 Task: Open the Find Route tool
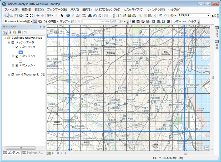(95, 15)
